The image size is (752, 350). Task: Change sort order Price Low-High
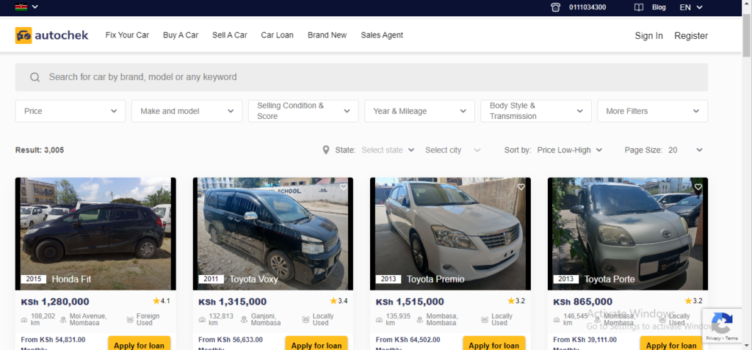click(570, 150)
